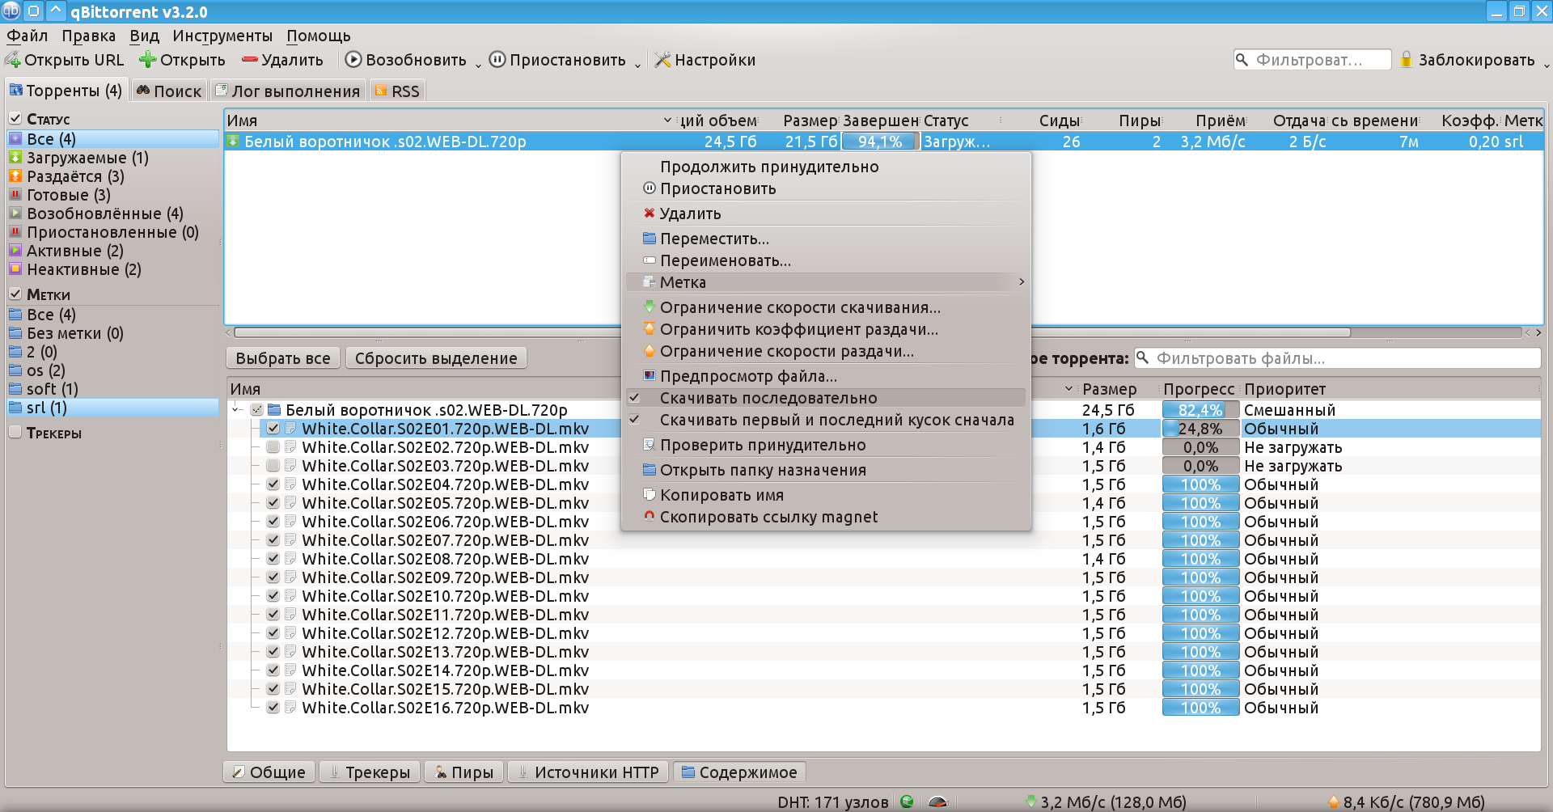This screenshot has width=1553, height=812.
Task: Click the green plus Open torrent icon
Action: 147,60
